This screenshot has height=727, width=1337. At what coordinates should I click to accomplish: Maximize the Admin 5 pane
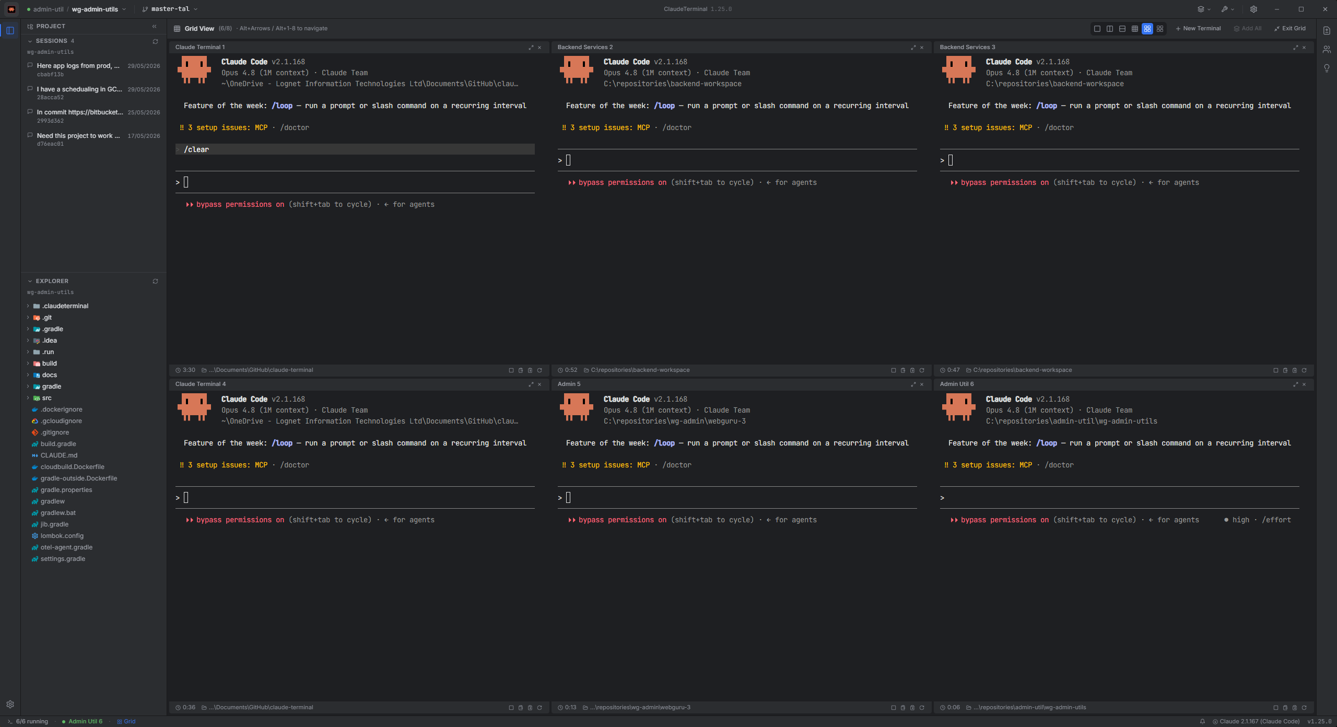[913, 384]
